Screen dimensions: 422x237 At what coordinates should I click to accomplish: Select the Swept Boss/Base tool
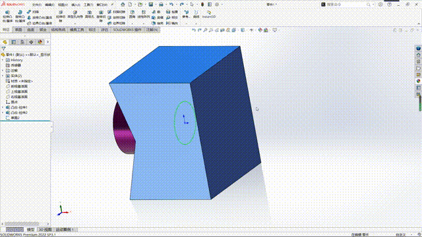pyautogui.click(x=33, y=12)
